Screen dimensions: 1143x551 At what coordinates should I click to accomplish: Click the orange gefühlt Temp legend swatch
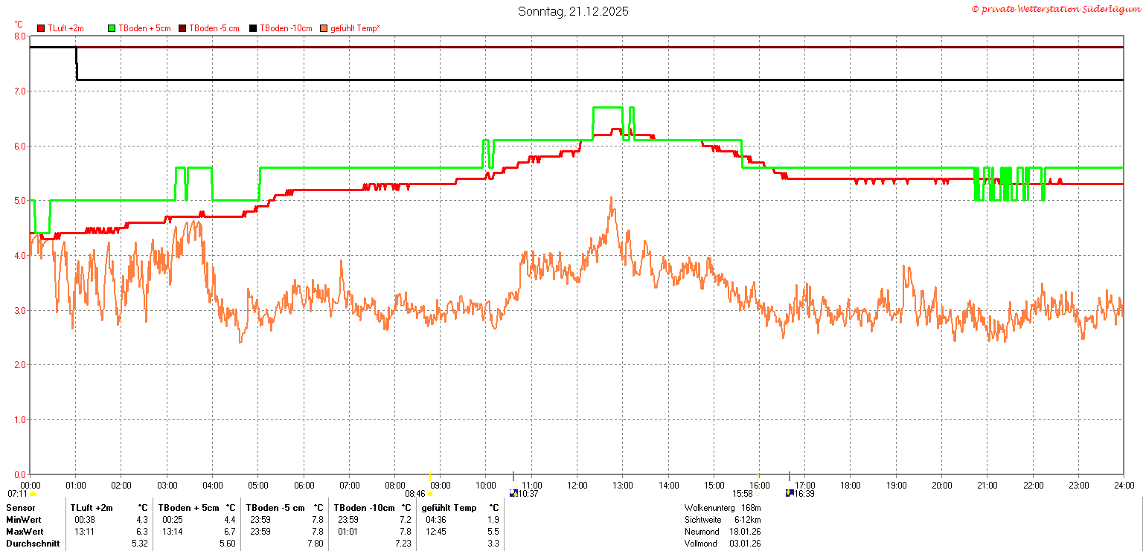click(x=324, y=28)
